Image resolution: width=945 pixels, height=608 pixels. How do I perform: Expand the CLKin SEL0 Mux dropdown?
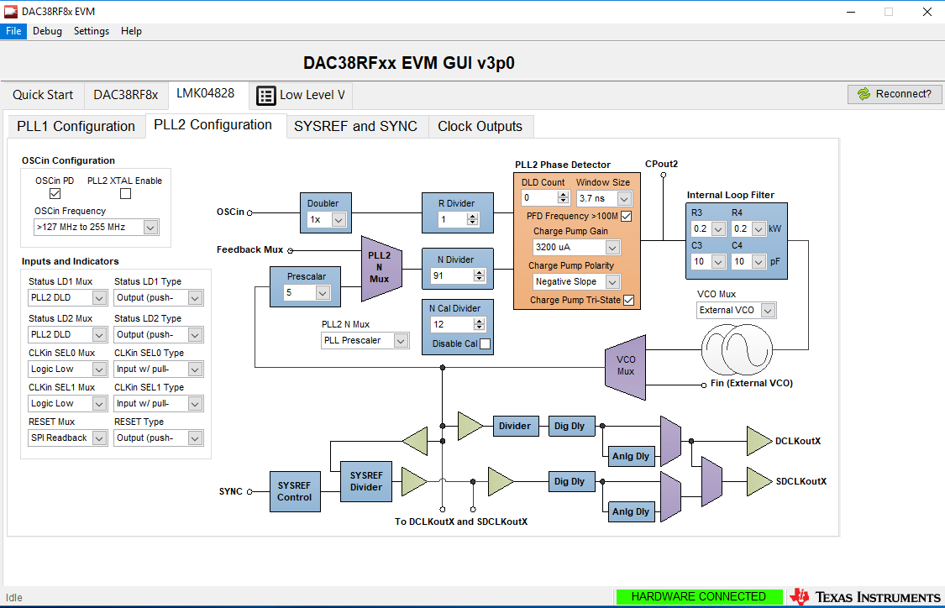[99, 369]
